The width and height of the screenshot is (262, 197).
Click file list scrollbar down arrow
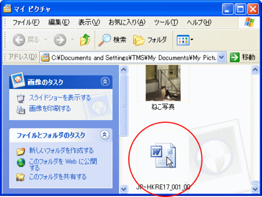coord(255,189)
